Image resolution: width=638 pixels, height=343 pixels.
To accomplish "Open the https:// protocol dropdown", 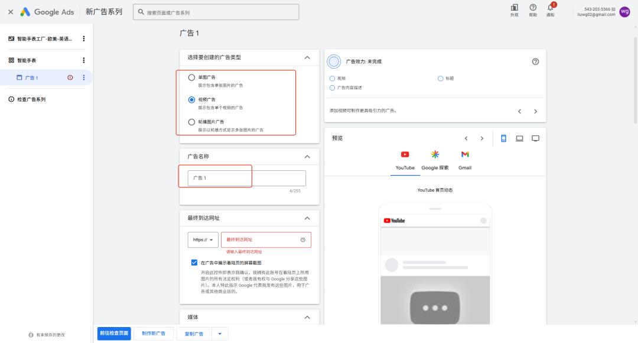I will pos(203,240).
